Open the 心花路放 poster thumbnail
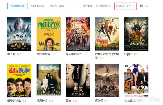Viewport: 163px width, 105px height. (x=136, y=81)
